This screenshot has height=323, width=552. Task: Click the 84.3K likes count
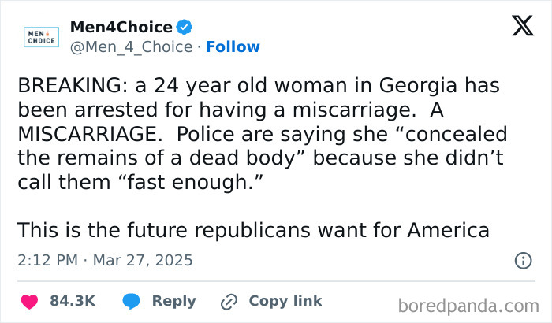coord(72,301)
